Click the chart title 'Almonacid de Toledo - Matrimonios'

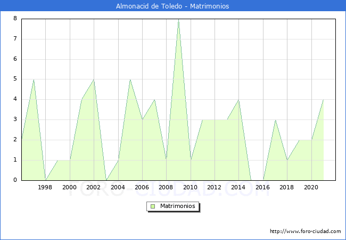point(172,6)
